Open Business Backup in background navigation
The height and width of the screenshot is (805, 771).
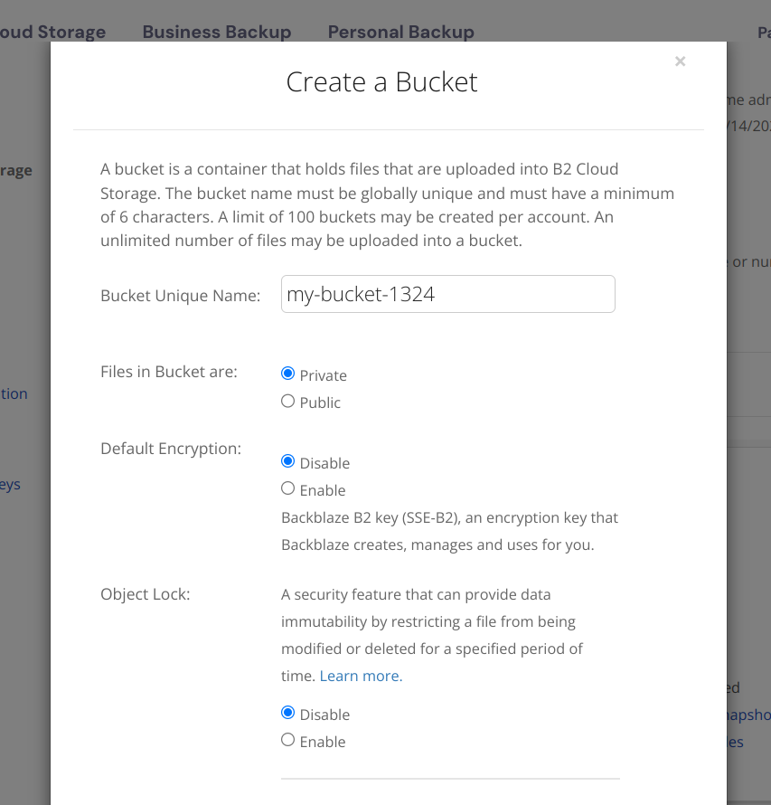[x=216, y=32]
